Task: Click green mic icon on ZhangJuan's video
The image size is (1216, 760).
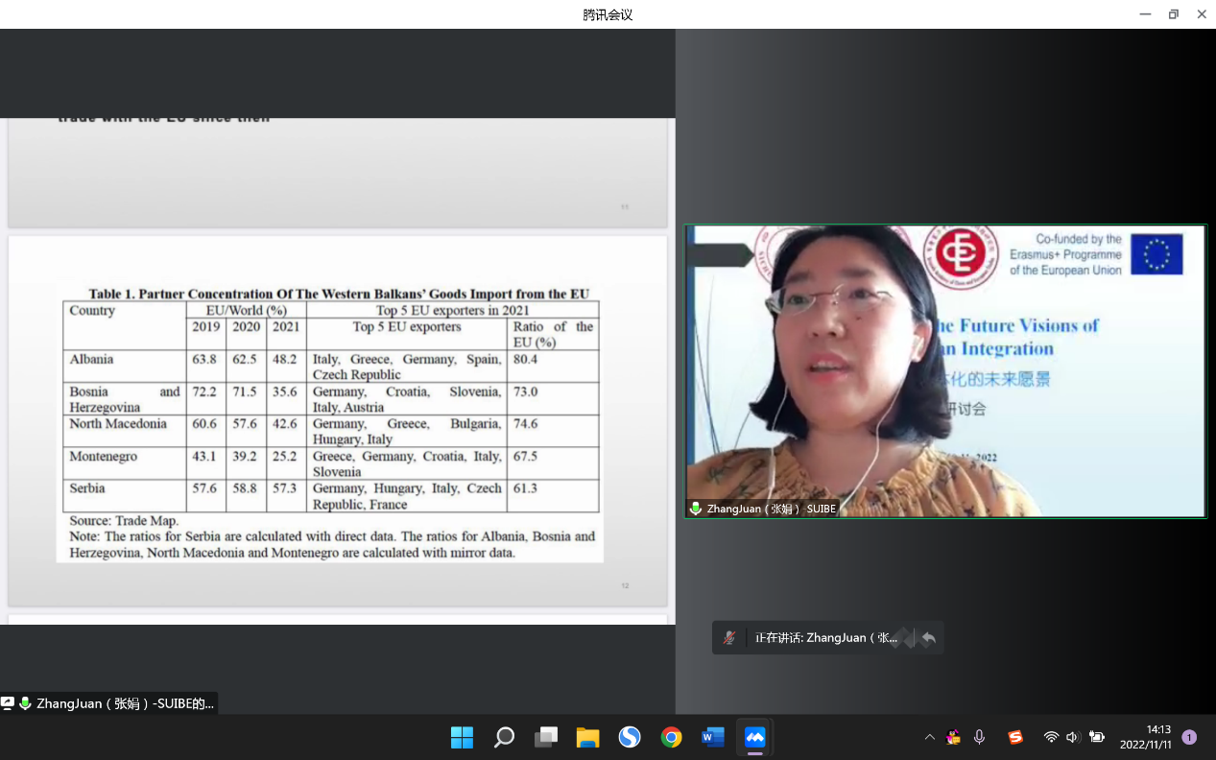Action: tap(696, 509)
